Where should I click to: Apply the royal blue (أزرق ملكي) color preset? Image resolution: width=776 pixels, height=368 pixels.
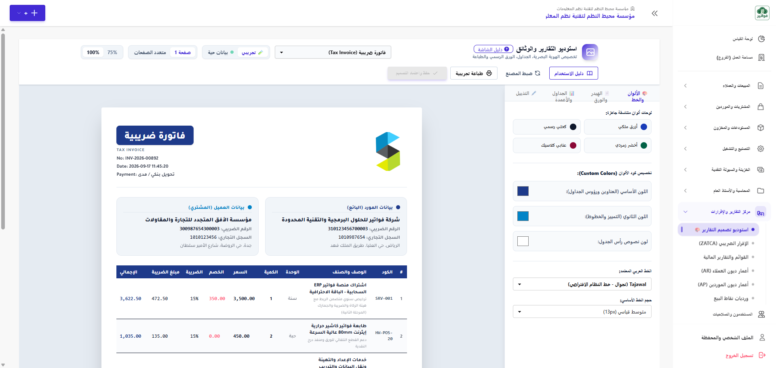pos(618,127)
